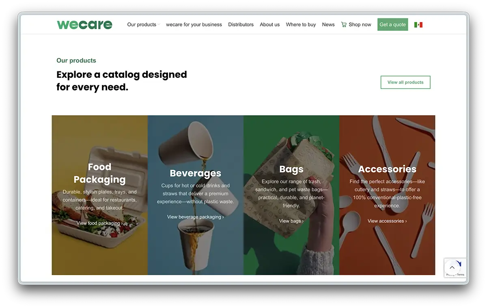This screenshot has width=487, height=308.
Task: Click the View accessories link
Action: click(x=387, y=221)
